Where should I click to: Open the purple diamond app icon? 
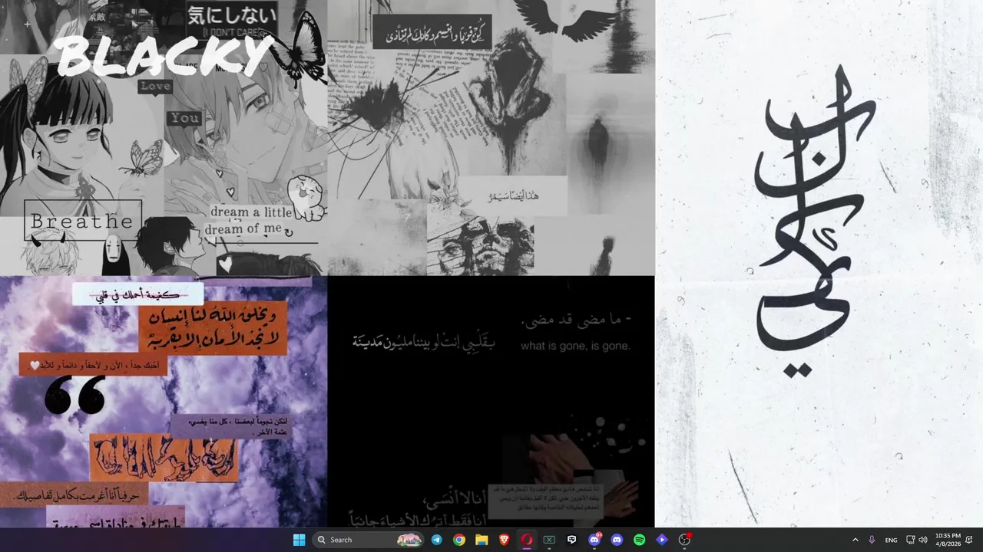pos(662,540)
